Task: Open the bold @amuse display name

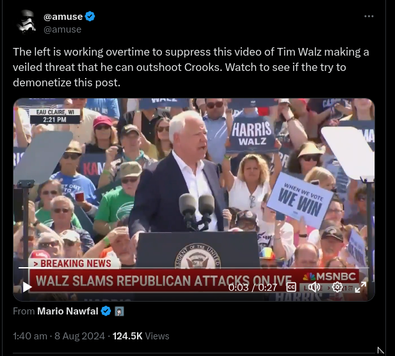Action: coord(63,17)
